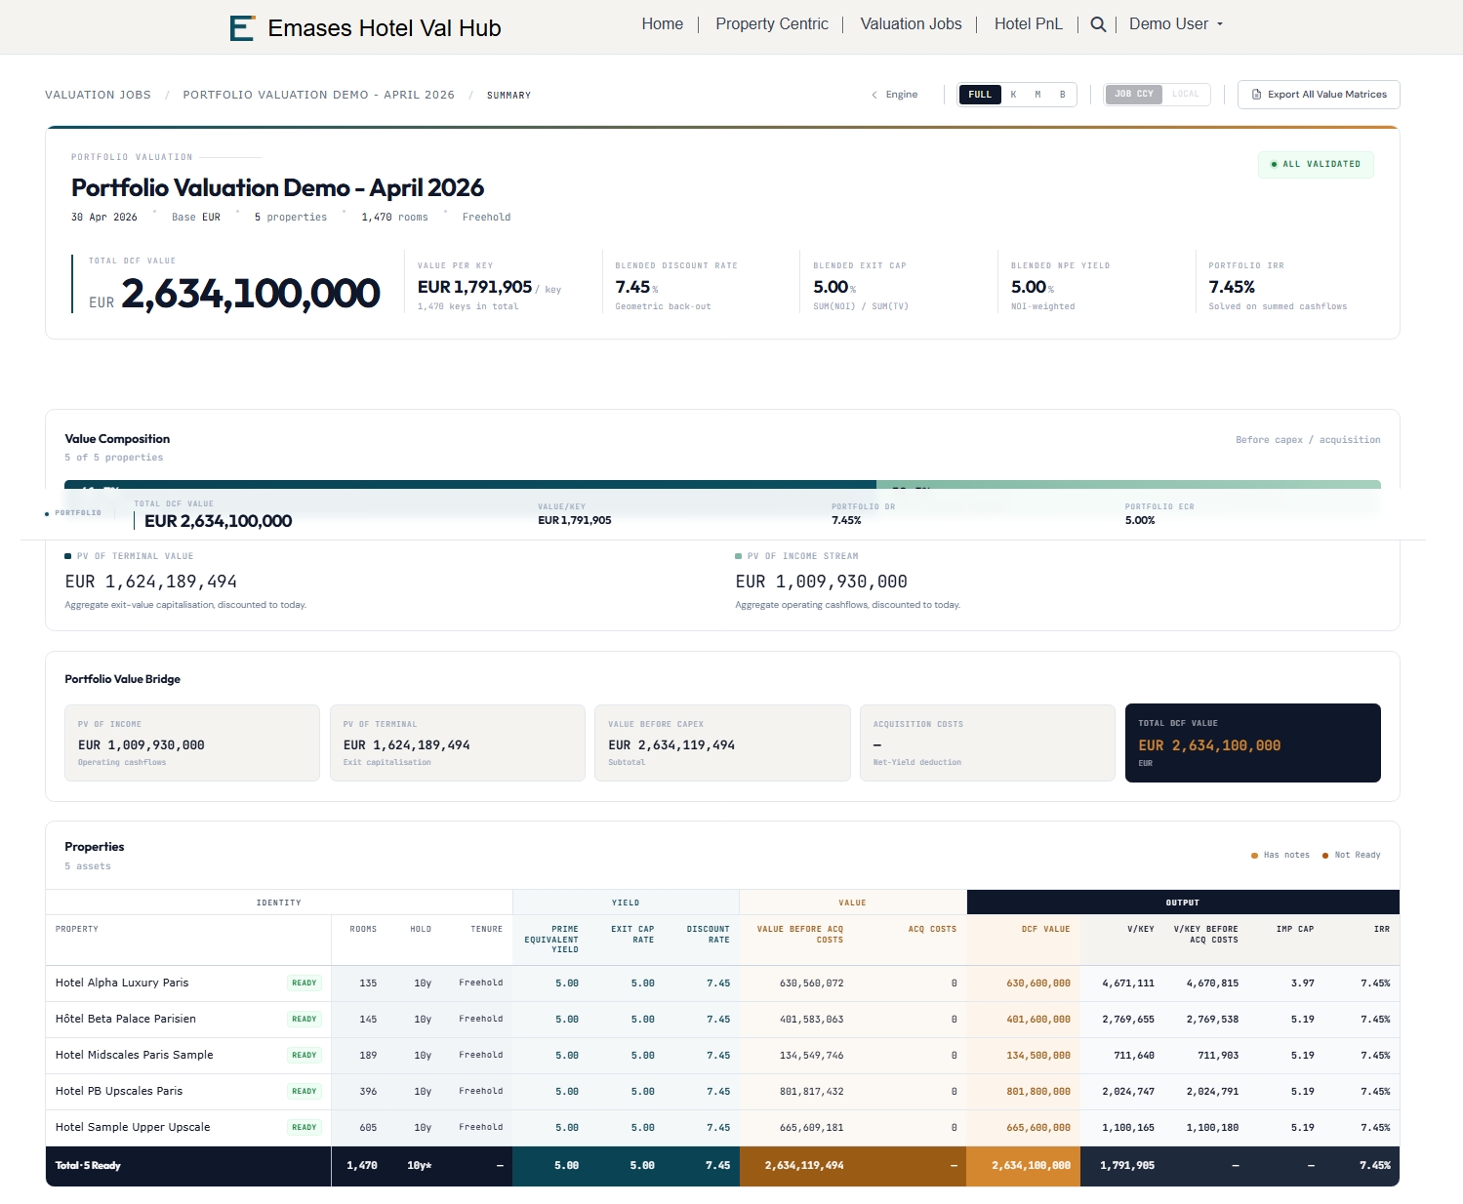The width and height of the screenshot is (1463, 1204).
Task: Click EUR 1,009,930,000 income stream figure
Action: coord(821,582)
